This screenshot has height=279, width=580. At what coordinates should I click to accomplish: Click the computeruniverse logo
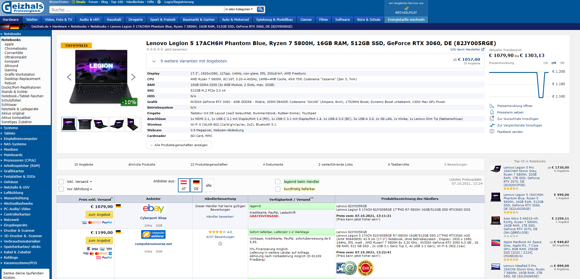[x=153, y=234]
